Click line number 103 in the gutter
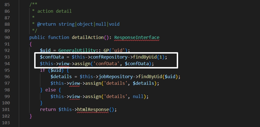Image resolution: width=260 pixels, height=127 pixels. (x=6, y=123)
